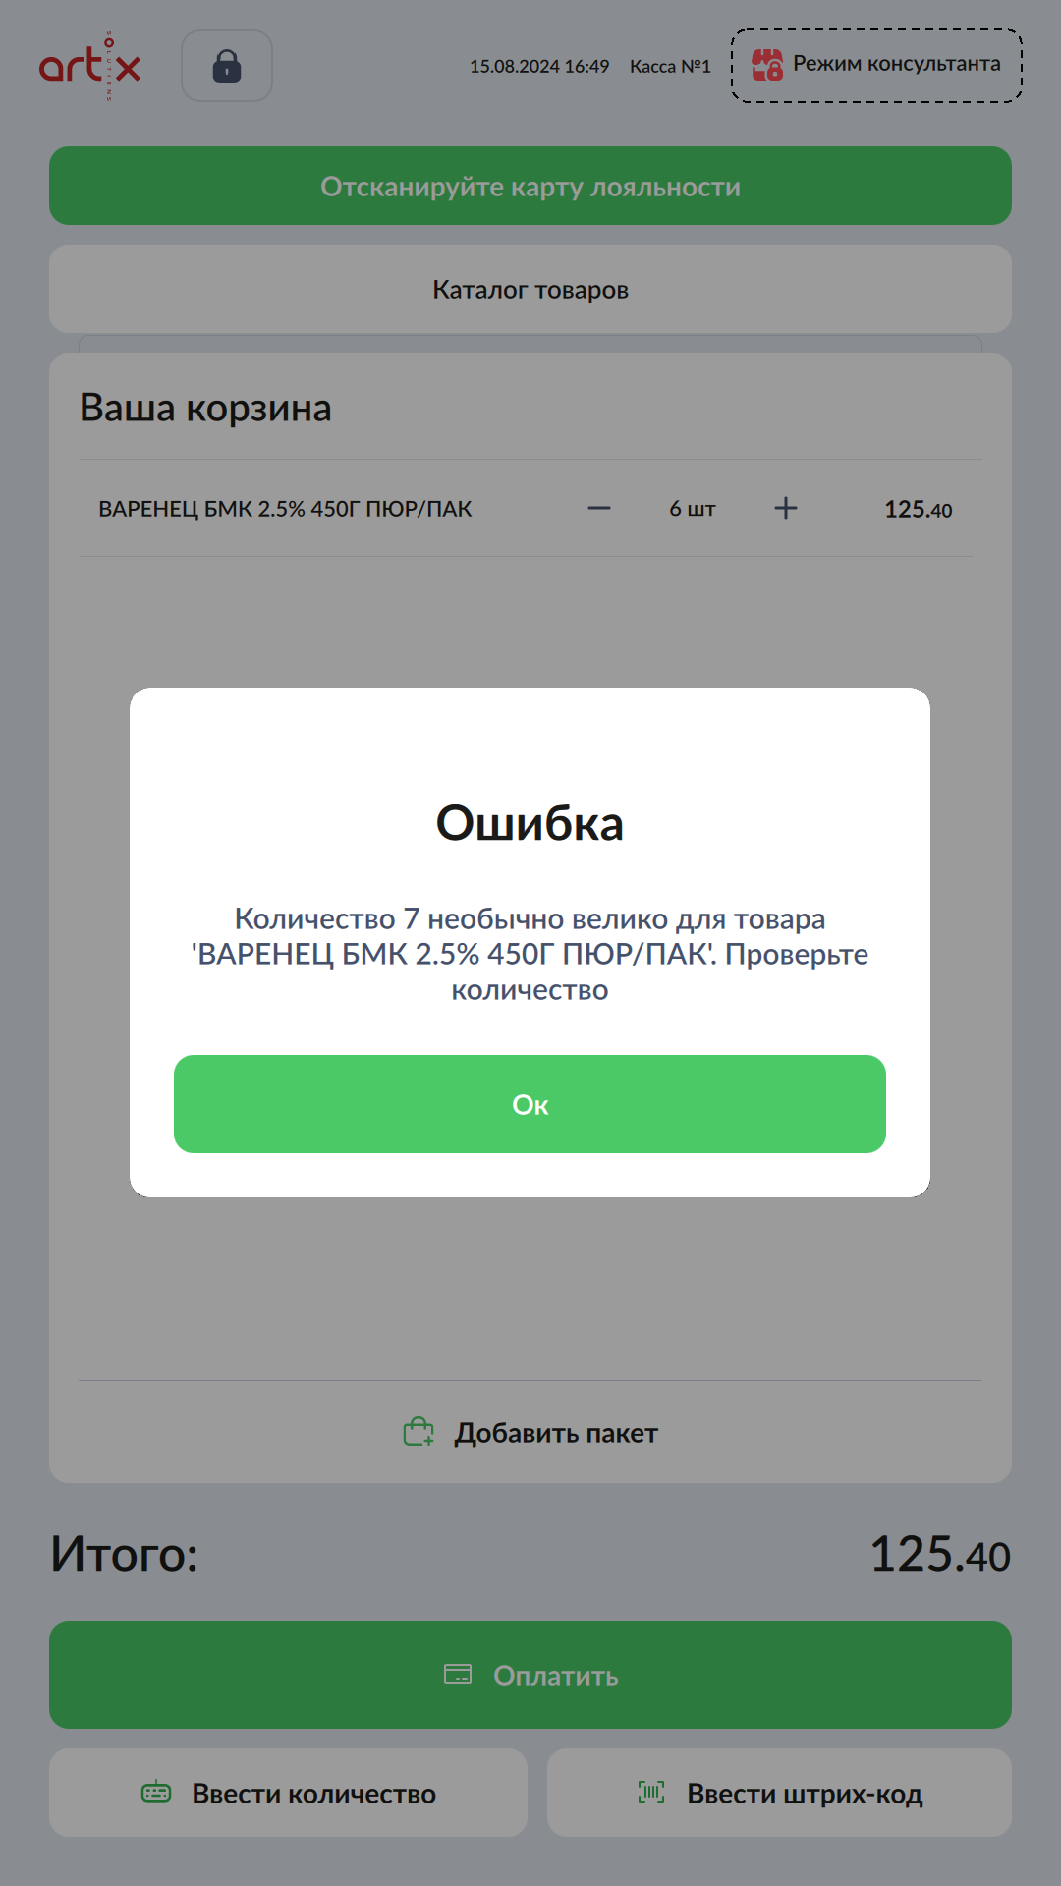Image resolution: width=1061 pixels, height=1886 pixels.
Task: Click the artix logo
Action: (90, 66)
